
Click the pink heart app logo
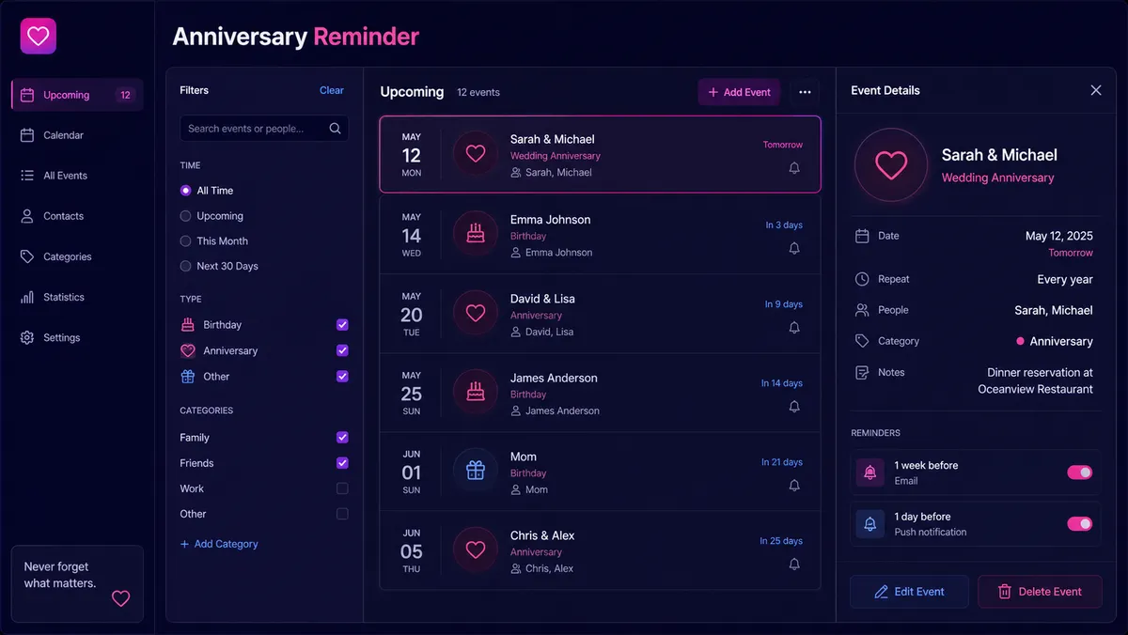tap(39, 37)
